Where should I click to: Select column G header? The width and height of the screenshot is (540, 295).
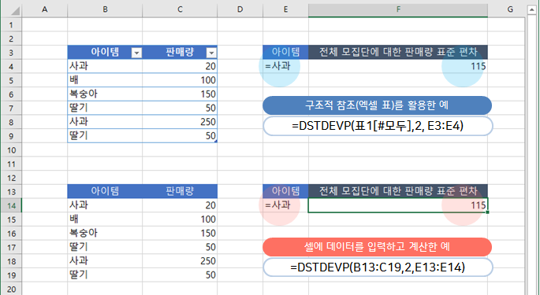510,9
